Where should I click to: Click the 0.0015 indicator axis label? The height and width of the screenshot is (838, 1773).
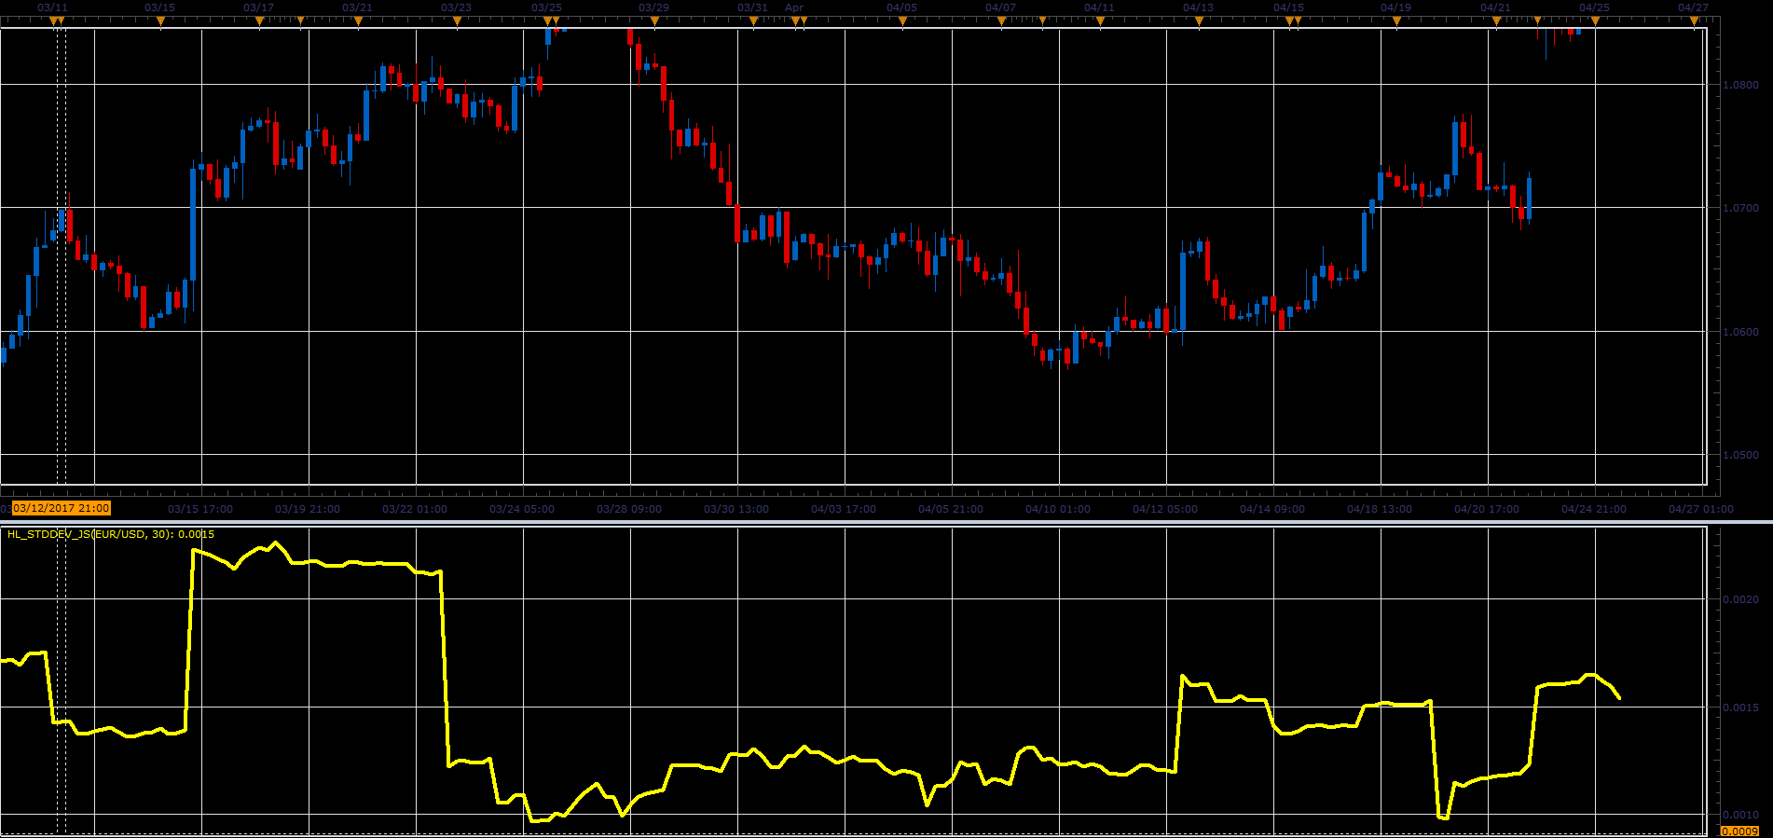[1740, 707]
